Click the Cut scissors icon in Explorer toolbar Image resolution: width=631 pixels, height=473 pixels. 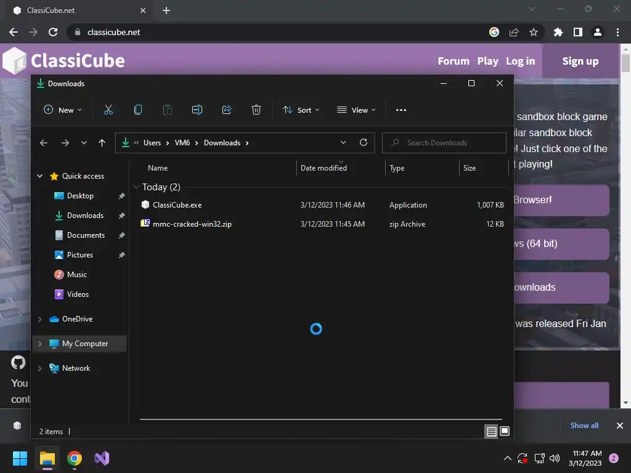tap(108, 110)
